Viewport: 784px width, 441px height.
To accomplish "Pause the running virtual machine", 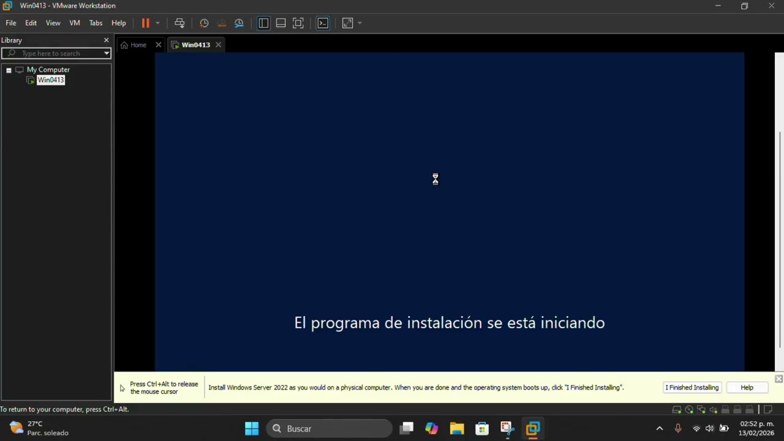I will [145, 23].
